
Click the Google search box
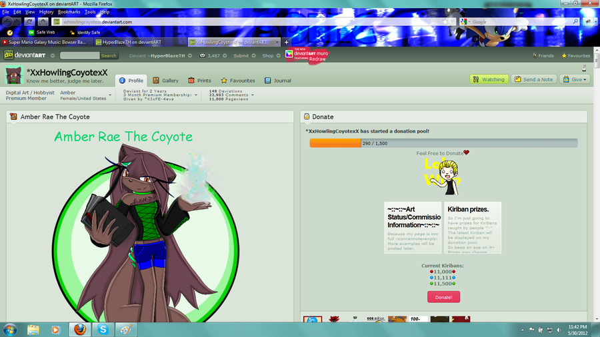click(521, 22)
